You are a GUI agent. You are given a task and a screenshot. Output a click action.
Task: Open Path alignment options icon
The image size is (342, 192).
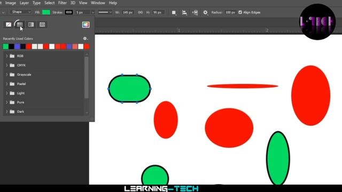pos(184,12)
